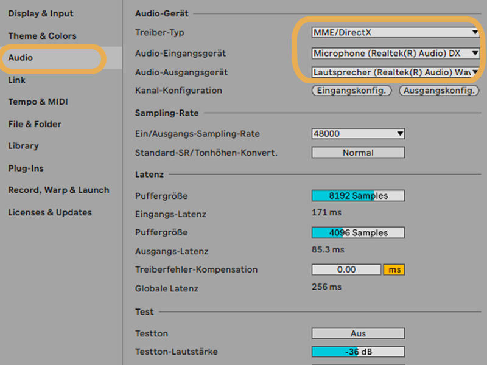The width and height of the screenshot is (487, 365).
Task: Toggle the Testton Aus button
Action: [358, 333]
